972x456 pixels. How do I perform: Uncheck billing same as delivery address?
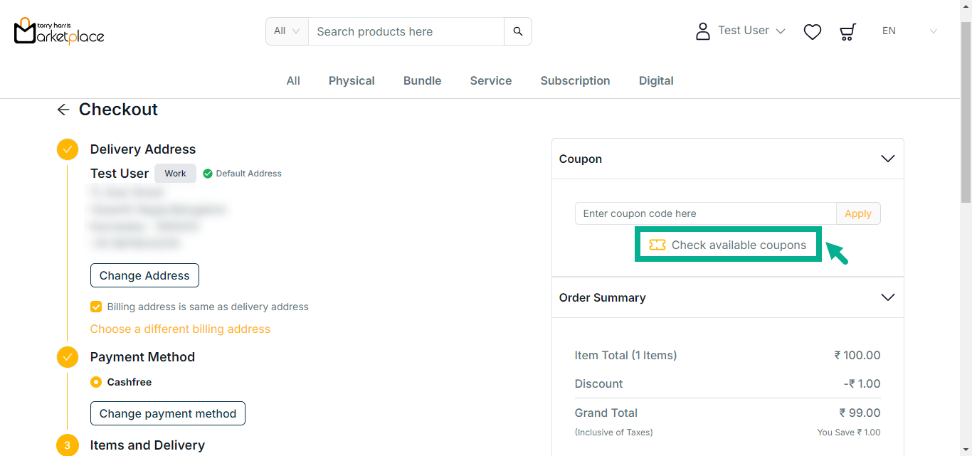96,307
